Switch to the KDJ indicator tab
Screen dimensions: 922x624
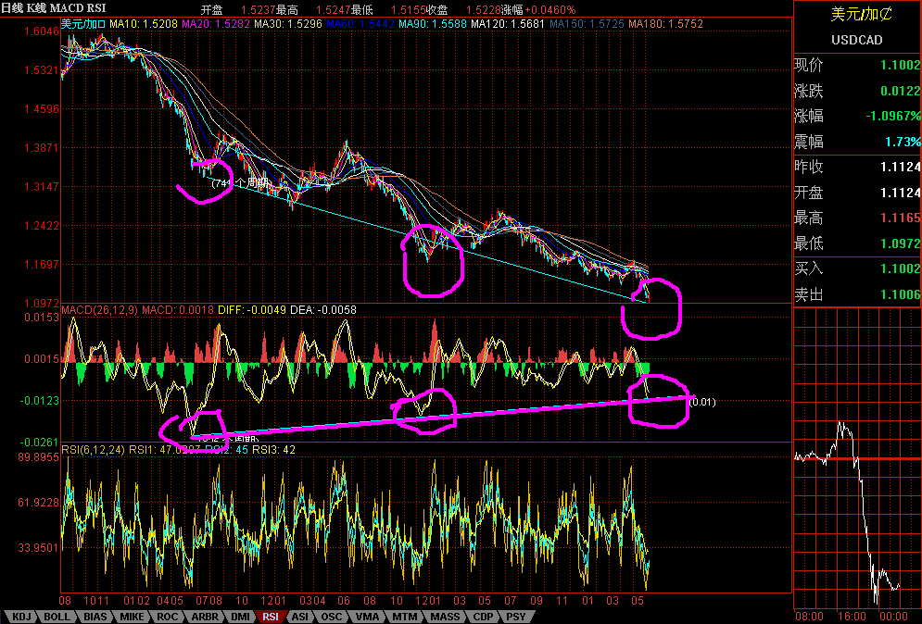coord(20,616)
